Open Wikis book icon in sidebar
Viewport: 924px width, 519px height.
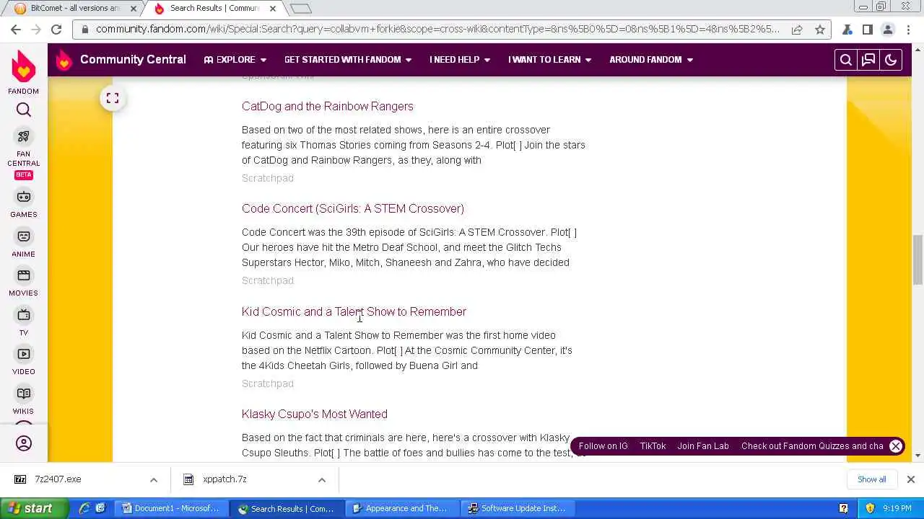24,394
